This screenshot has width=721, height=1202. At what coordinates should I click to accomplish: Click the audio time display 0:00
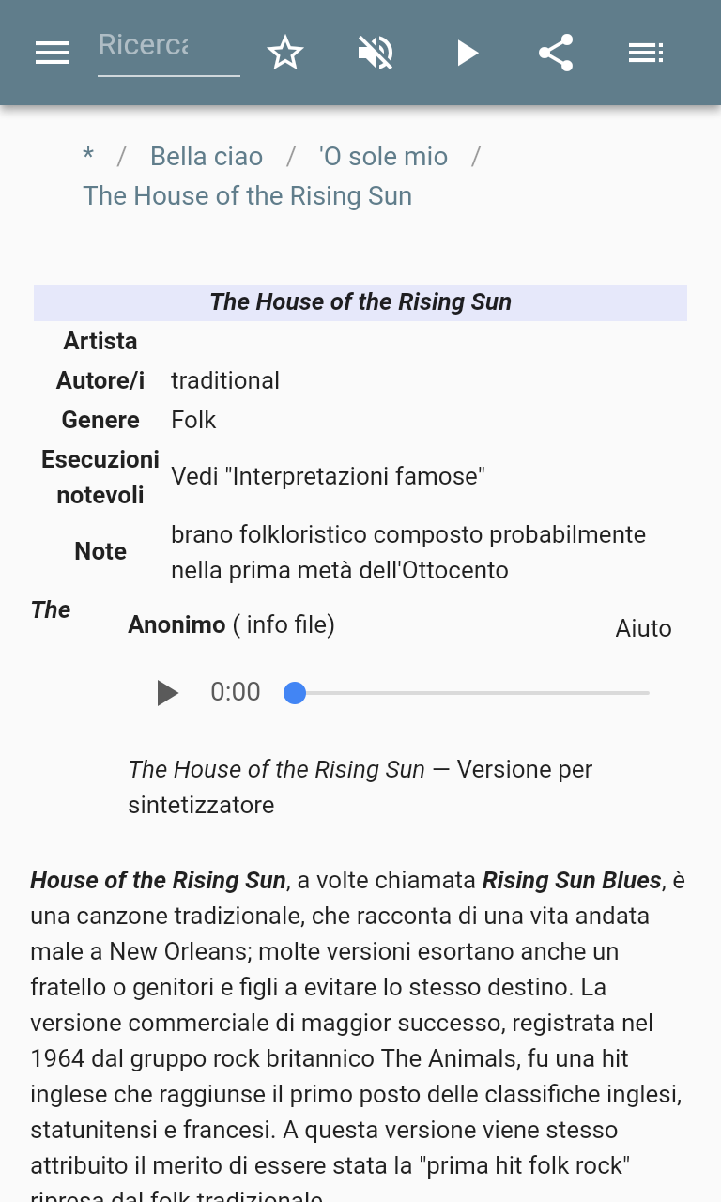click(235, 692)
